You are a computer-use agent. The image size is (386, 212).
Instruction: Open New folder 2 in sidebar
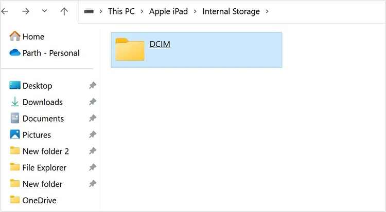45,151
